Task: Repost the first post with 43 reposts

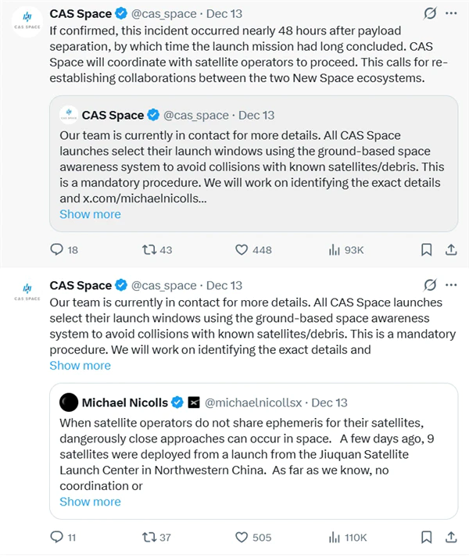Action: pos(148,249)
